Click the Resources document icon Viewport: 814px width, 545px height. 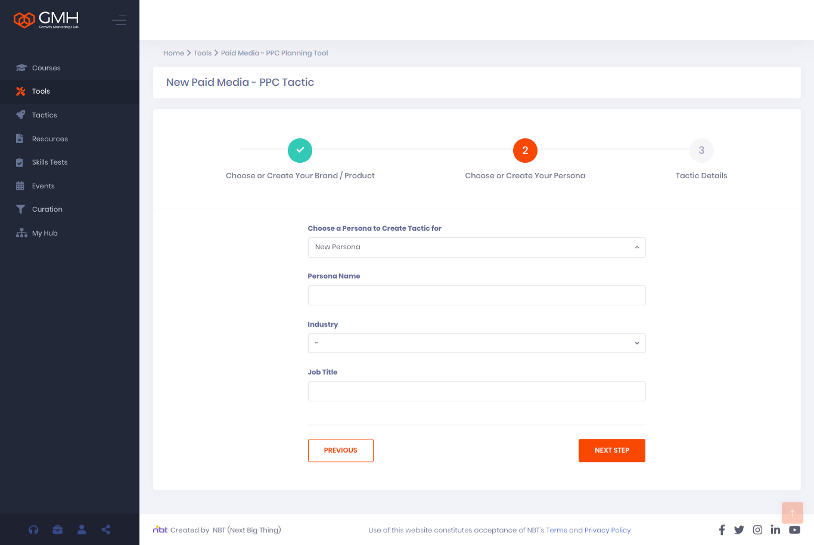tap(20, 139)
